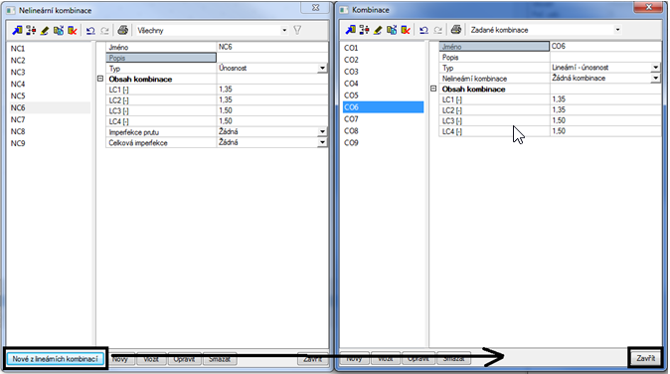Select NC5 in the nonlinear combinations list
This screenshot has height=374, width=670.
tap(18, 95)
